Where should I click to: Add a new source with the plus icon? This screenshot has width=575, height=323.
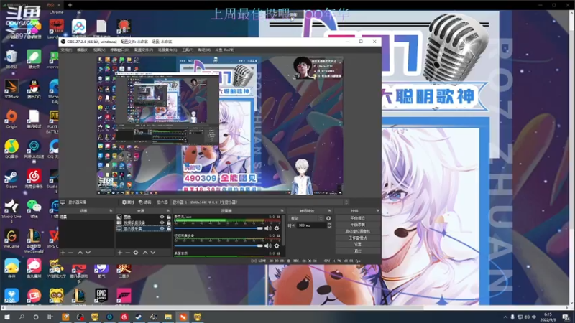pos(119,253)
